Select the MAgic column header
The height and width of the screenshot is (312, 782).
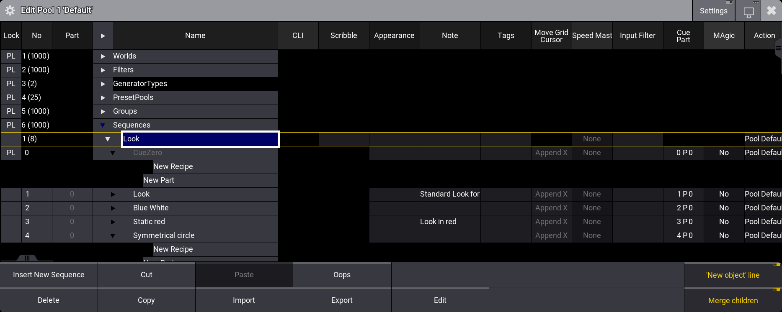[x=724, y=36]
